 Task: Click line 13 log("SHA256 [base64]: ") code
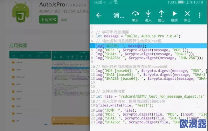point(151,79)
